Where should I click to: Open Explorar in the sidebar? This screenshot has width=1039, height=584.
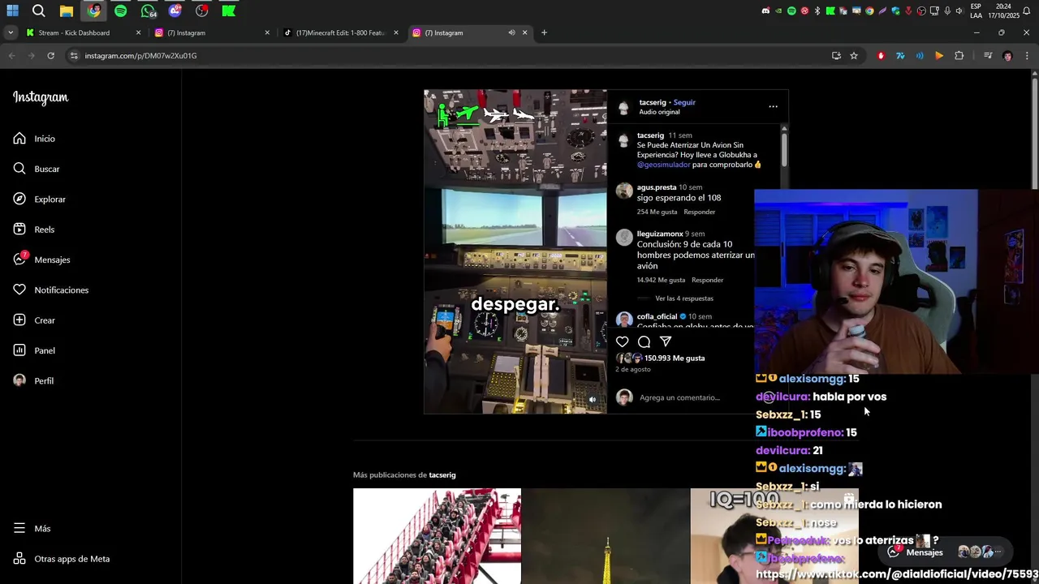tap(39, 199)
